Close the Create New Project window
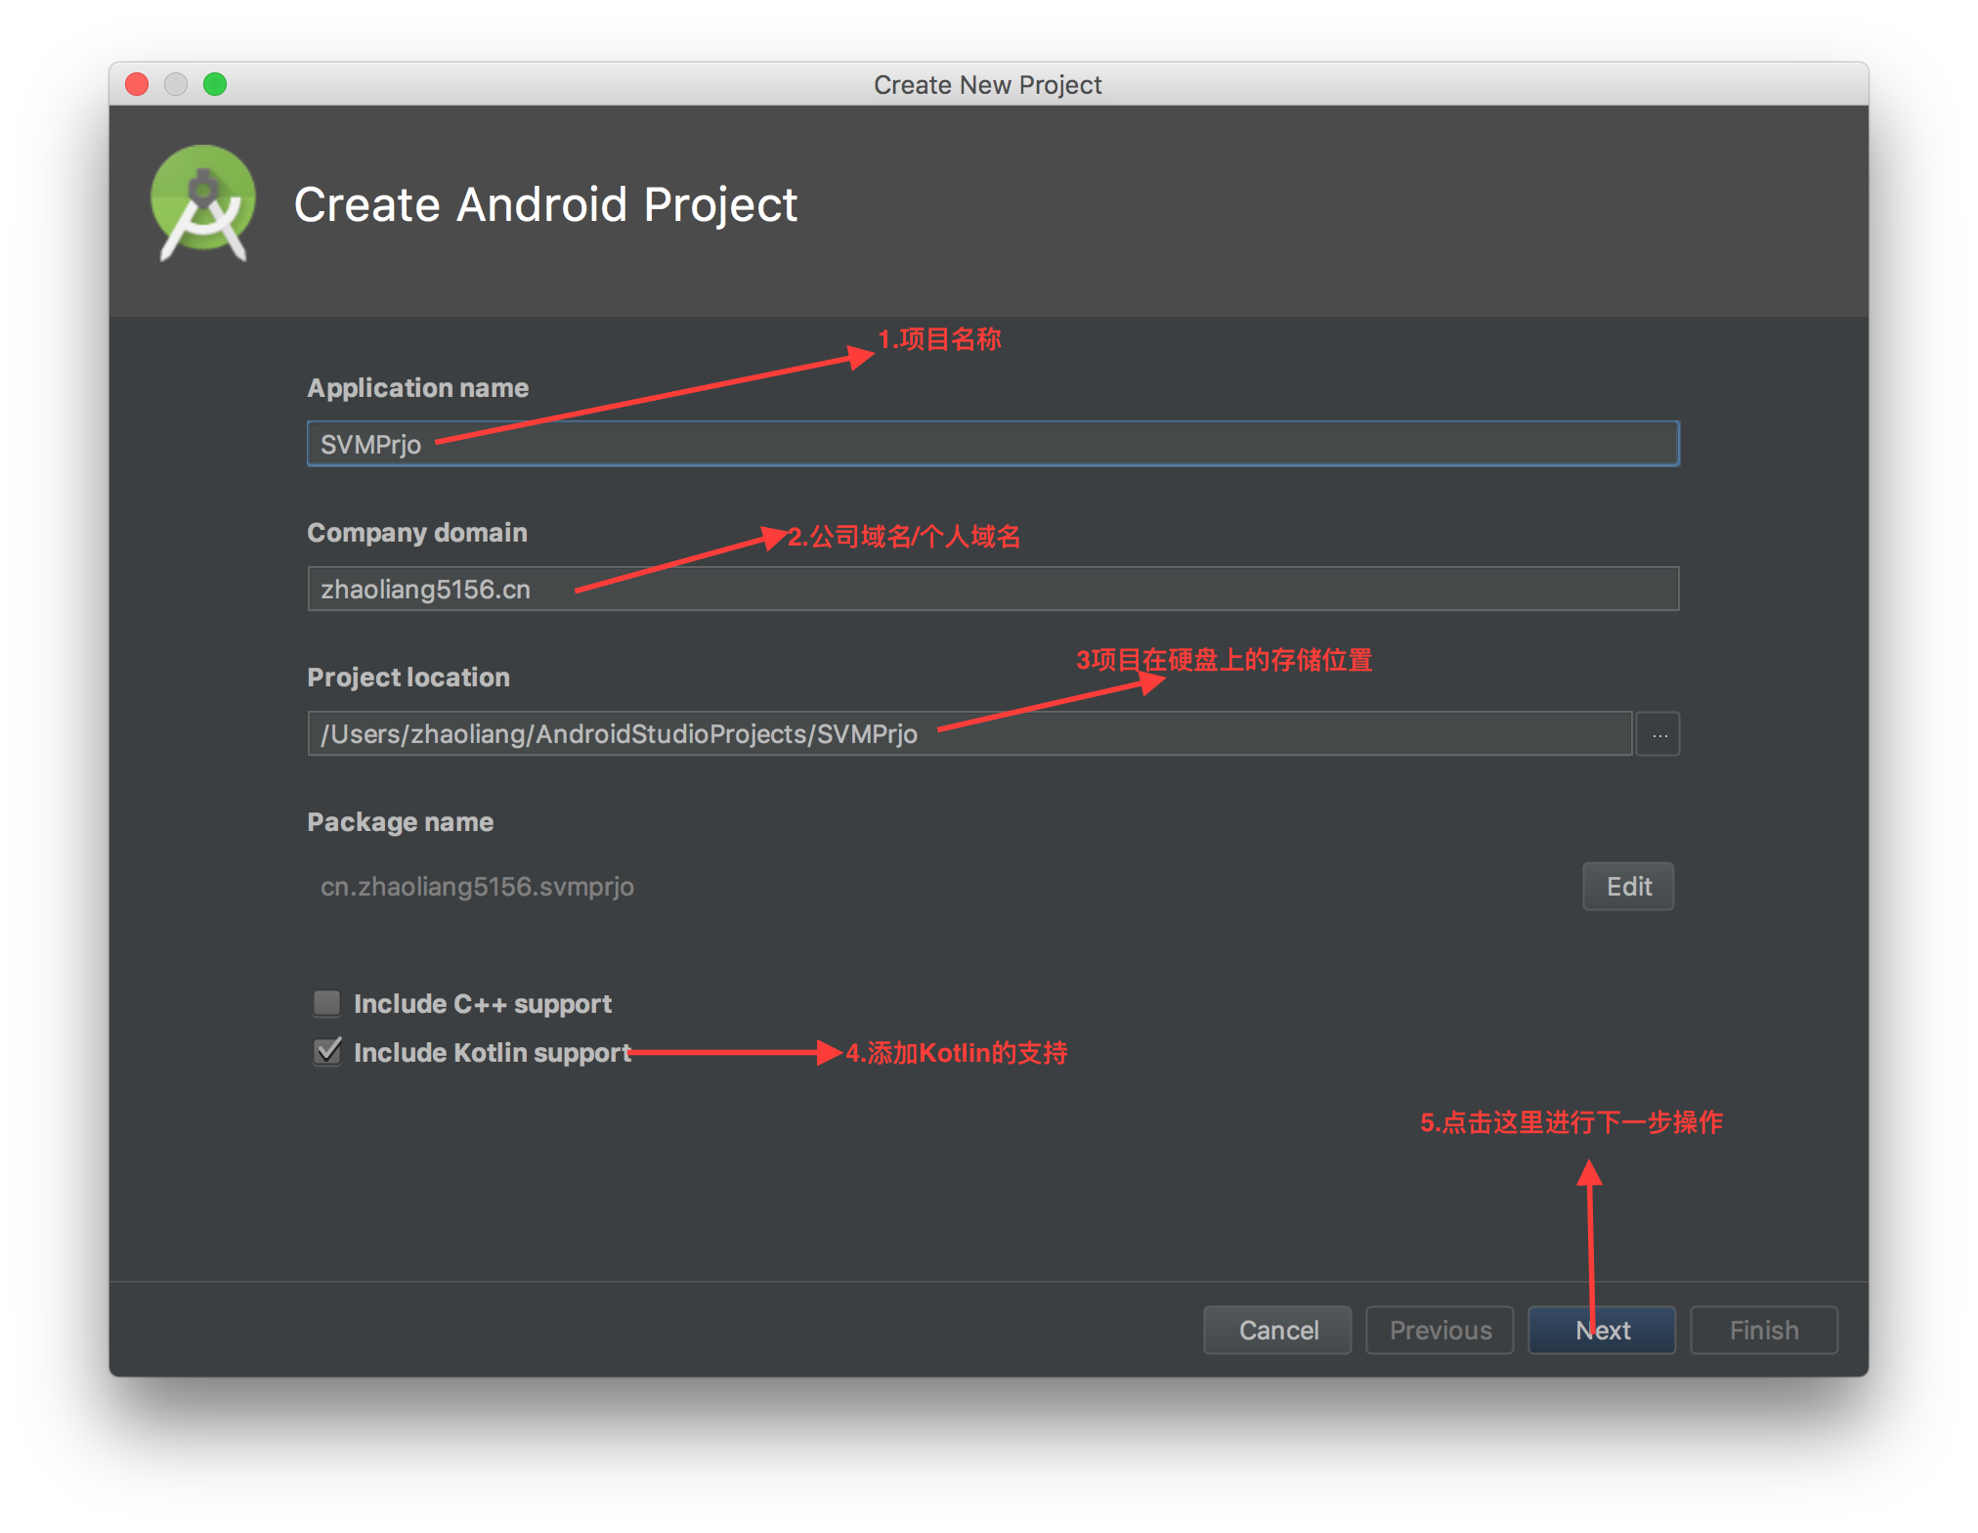This screenshot has width=1978, height=1533. [137, 85]
